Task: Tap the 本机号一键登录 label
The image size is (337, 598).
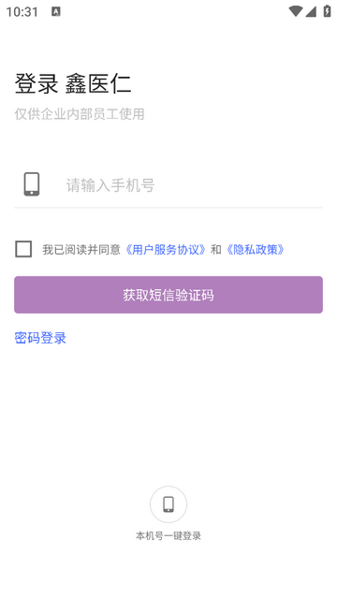Action: pyautogui.click(x=168, y=536)
